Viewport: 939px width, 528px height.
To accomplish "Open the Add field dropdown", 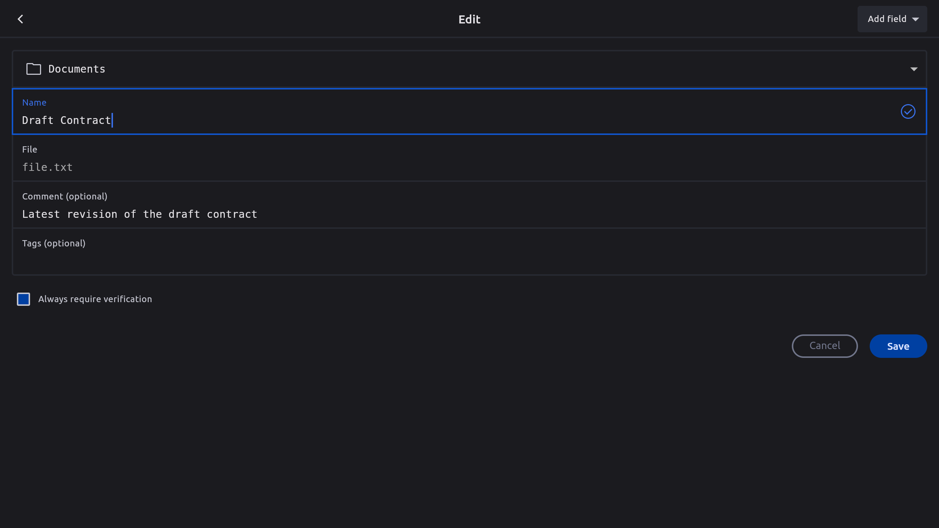I will 887,19.
